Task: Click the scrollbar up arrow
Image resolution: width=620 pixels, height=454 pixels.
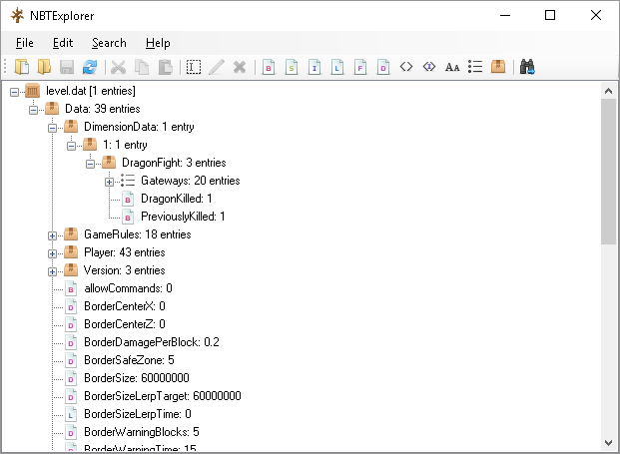Action: (x=608, y=91)
